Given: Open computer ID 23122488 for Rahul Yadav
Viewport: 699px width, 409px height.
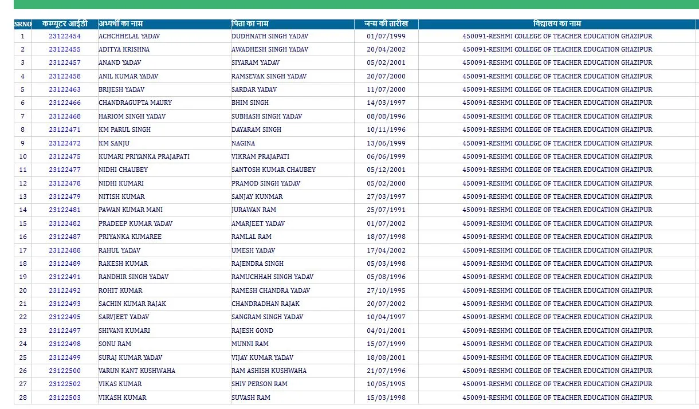Looking at the screenshot, I should click(65, 250).
